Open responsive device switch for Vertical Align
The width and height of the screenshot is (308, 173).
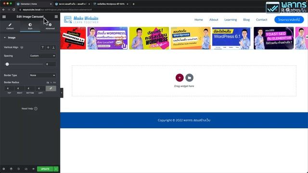coord(22,47)
